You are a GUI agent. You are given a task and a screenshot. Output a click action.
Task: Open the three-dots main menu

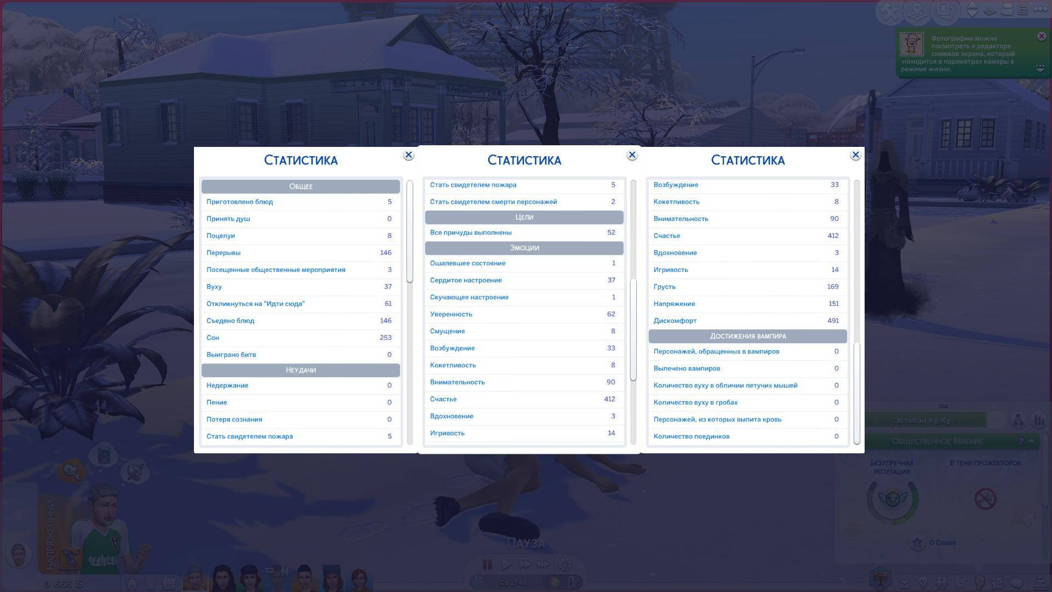coord(1040,9)
